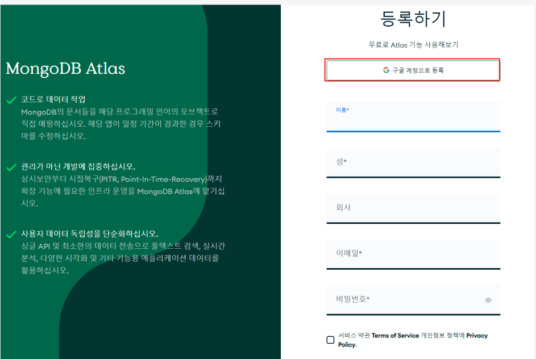536x359 pixels.
Task: Click into the 성 last name field
Action: (413, 162)
